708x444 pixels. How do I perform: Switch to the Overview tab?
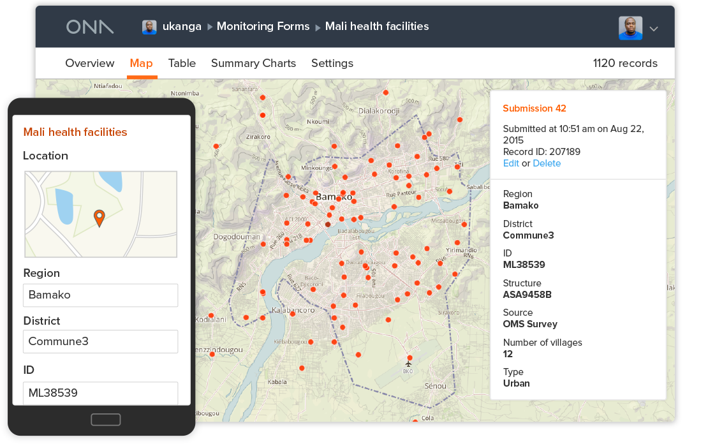point(90,63)
